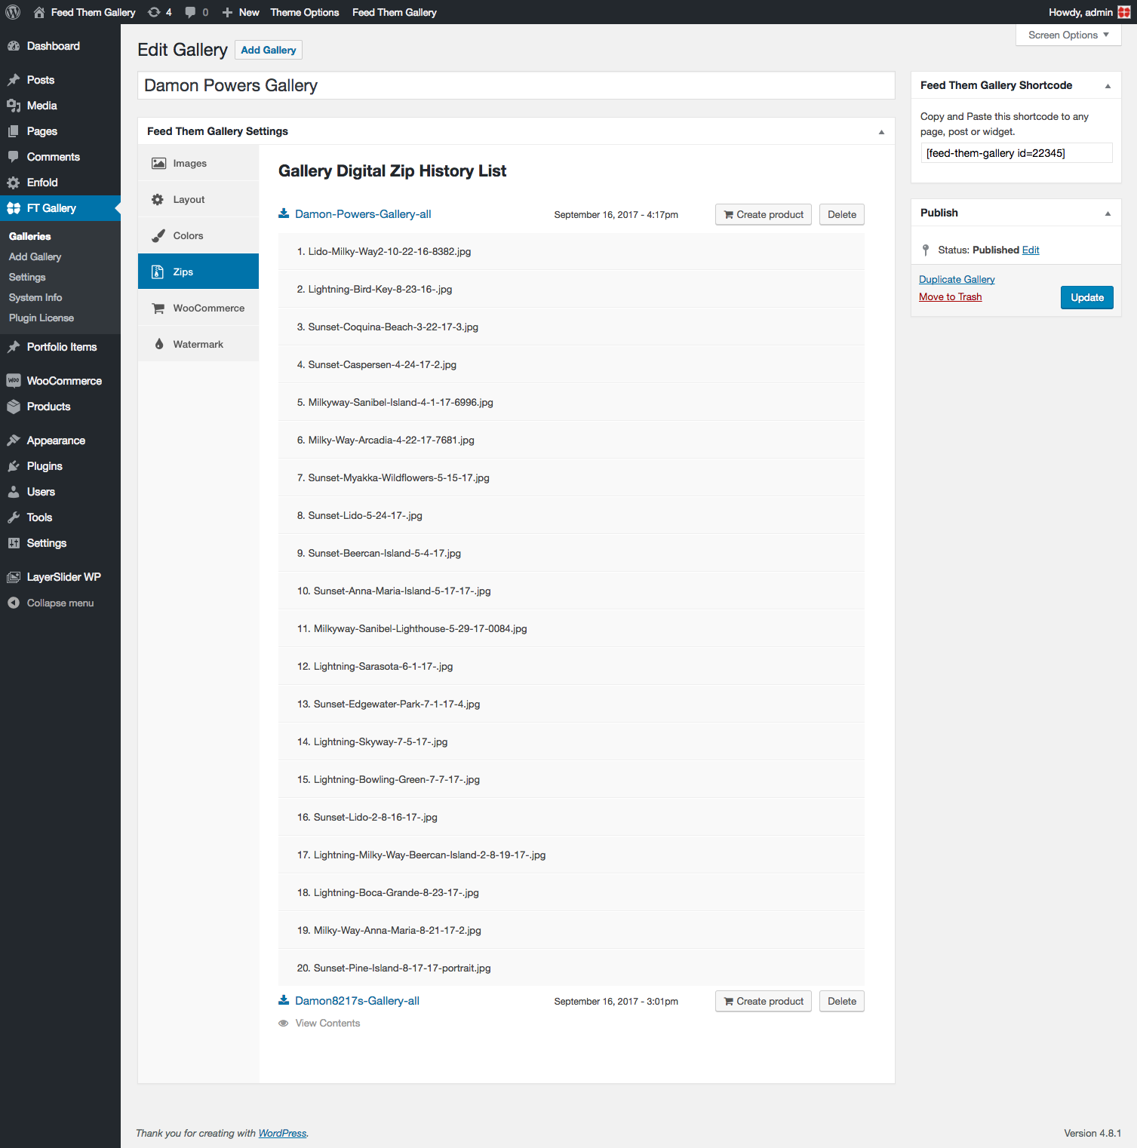The width and height of the screenshot is (1137, 1148).
Task: Open FT Gallery Settings submenu item
Action: pyautogui.click(x=27, y=277)
